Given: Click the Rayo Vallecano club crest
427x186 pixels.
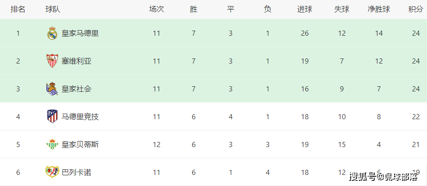Looking at the screenshot, I should tap(52, 172).
